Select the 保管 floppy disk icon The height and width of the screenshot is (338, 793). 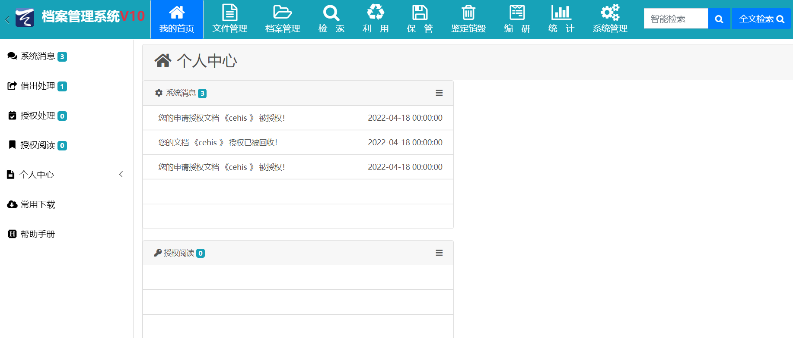(420, 13)
